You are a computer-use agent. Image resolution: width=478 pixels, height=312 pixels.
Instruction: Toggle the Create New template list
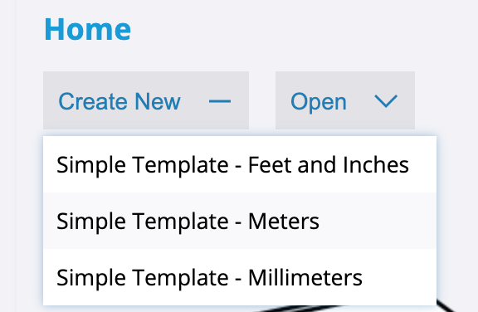coord(146,100)
